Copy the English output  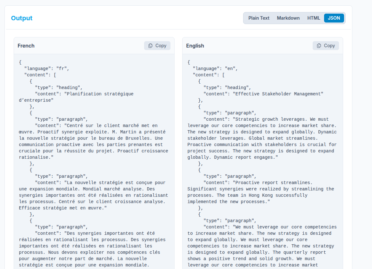click(x=326, y=46)
